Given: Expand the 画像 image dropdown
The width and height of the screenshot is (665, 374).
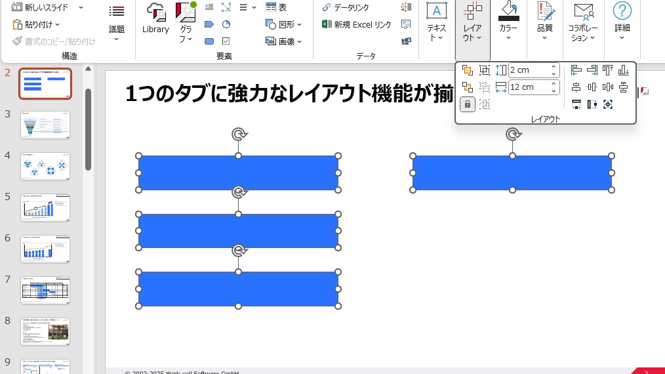Looking at the screenshot, I should tap(284, 41).
